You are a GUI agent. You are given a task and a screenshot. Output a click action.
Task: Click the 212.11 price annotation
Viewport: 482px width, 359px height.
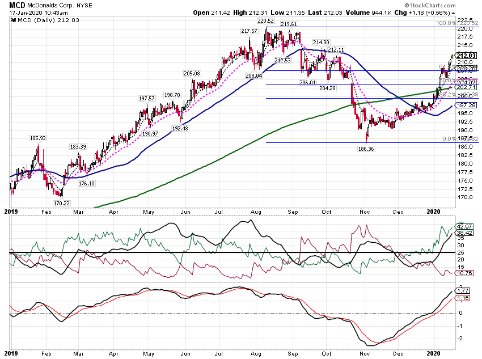tap(336, 50)
